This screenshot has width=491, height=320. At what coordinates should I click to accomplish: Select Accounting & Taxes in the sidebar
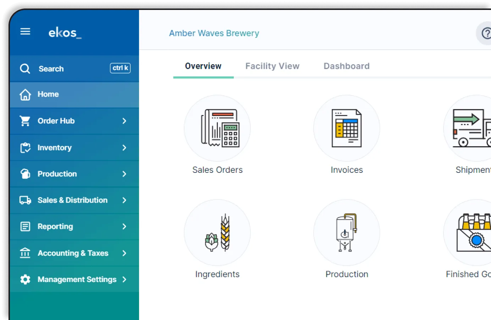coord(75,253)
